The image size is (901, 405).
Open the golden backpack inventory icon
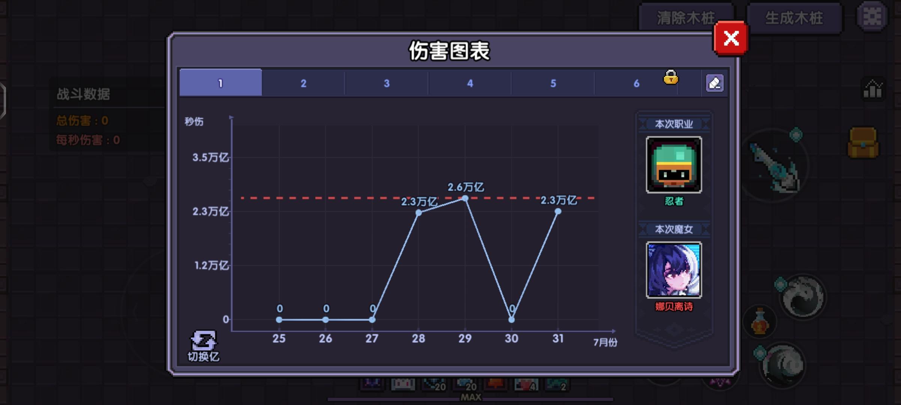click(863, 143)
